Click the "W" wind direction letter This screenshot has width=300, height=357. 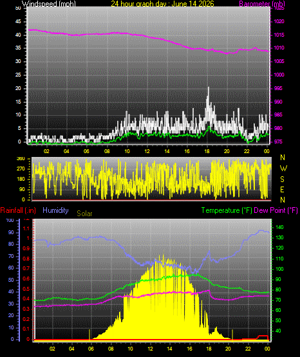[283, 169]
